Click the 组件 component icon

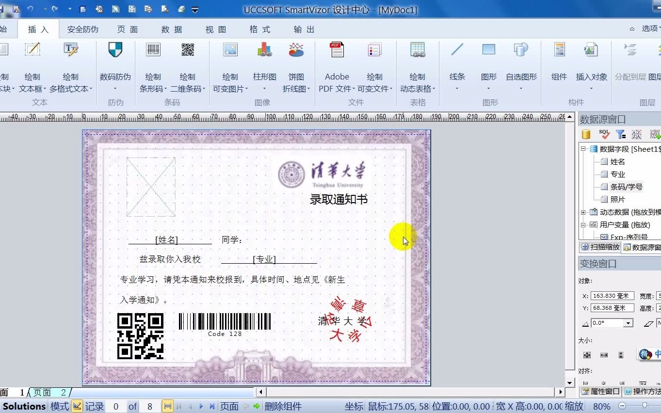[560, 49]
